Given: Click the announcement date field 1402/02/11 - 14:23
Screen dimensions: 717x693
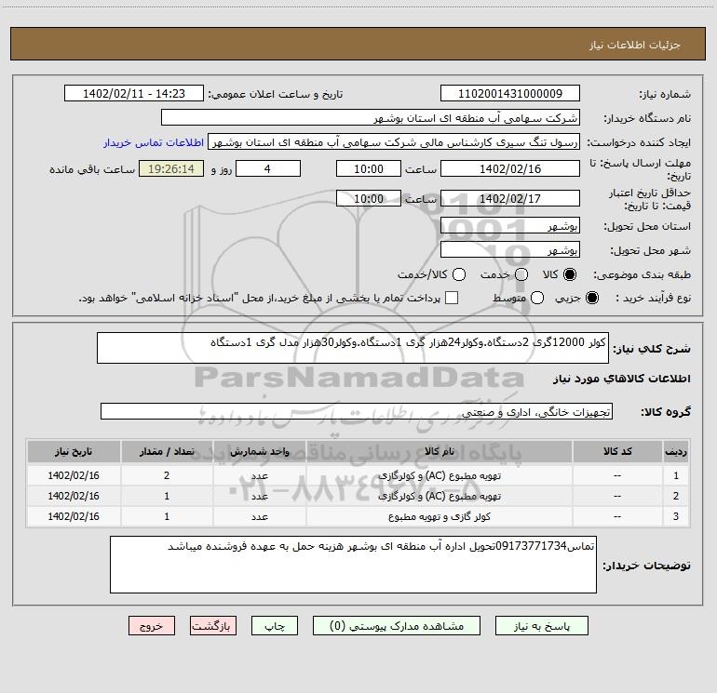Looking at the screenshot, I should point(134,94).
